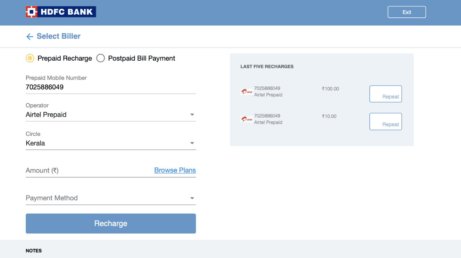Expand the Circle dropdown showing Kerala

111,143
